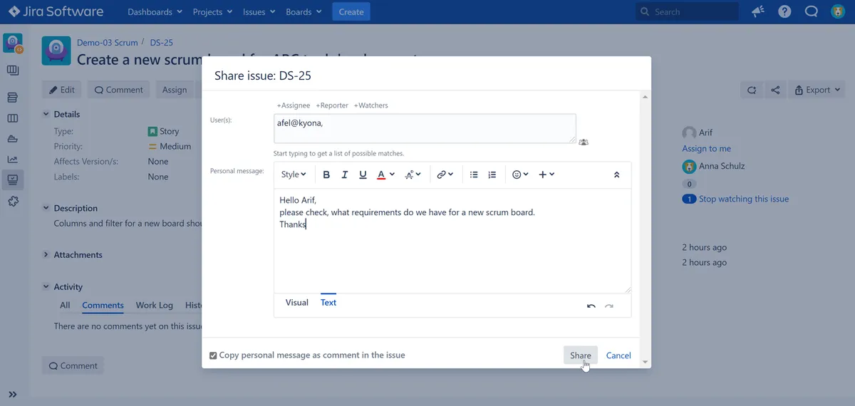Open the Projects menu
855x406 pixels.
pos(212,12)
